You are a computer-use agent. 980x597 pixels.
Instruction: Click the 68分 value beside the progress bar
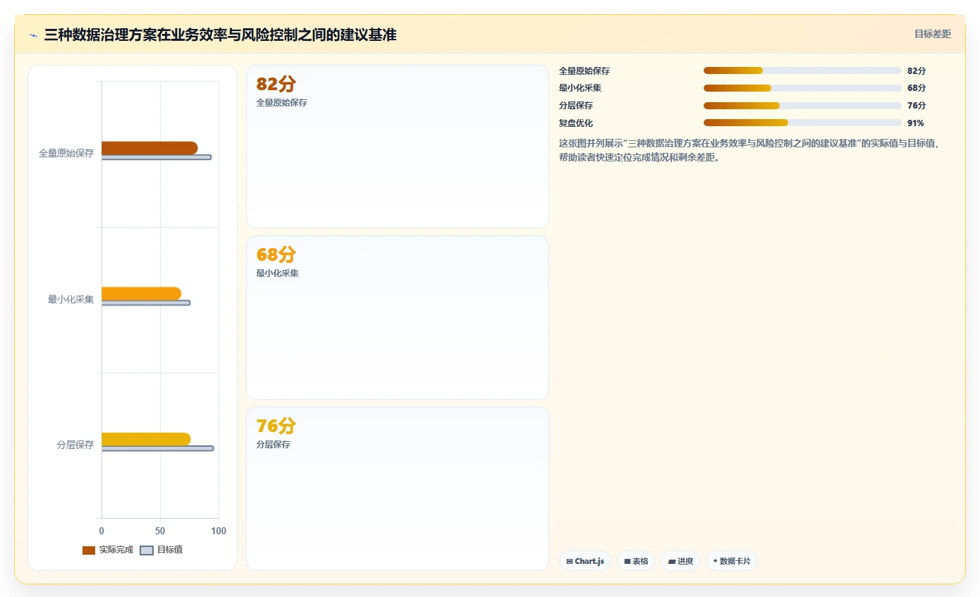click(x=917, y=88)
